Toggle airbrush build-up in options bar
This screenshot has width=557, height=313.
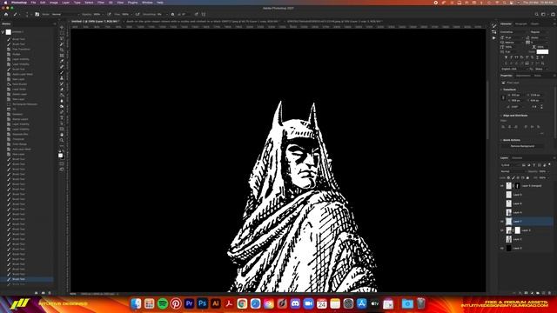pyautogui.click(x=138, y=14)
